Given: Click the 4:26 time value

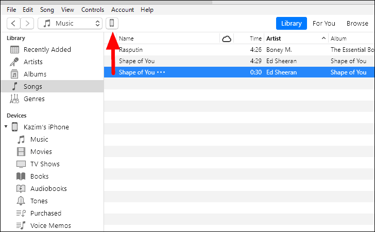Looking at the screenshot, I should [255, 50].
